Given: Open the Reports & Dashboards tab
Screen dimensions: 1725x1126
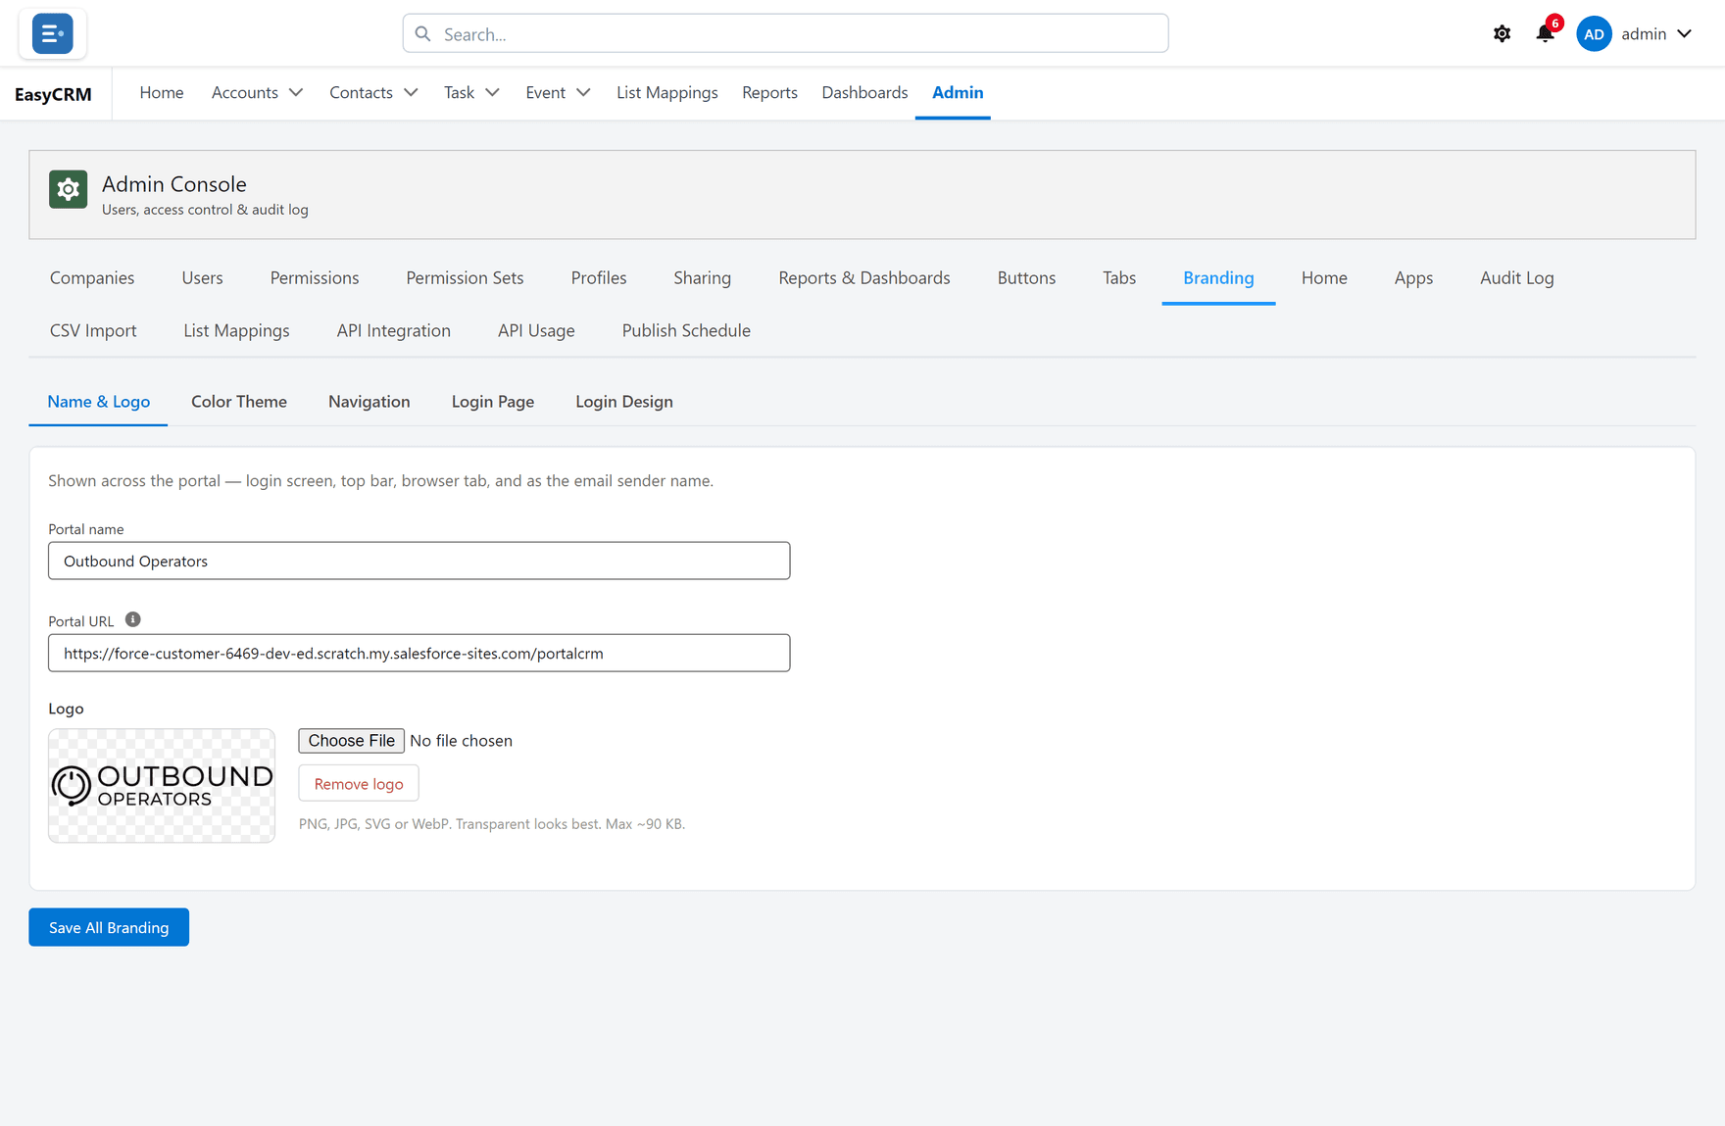Looking at the screenshot, I should [x=863, y=277].
